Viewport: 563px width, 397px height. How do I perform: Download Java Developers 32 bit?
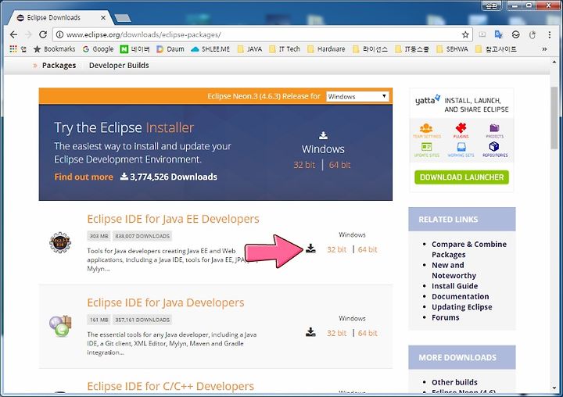coord(337,333)
